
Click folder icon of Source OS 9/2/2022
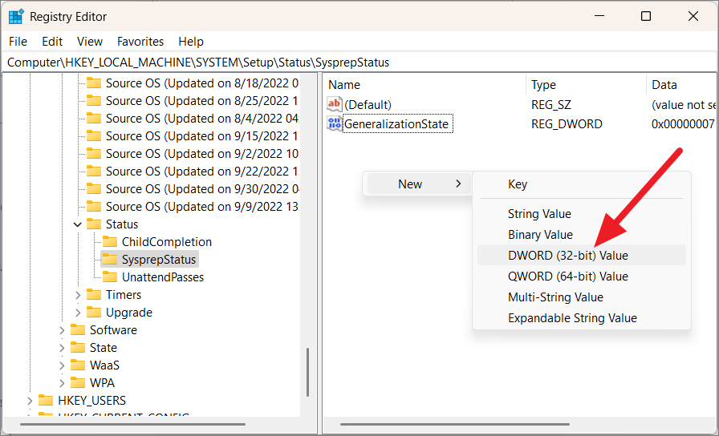click(94, 153)
